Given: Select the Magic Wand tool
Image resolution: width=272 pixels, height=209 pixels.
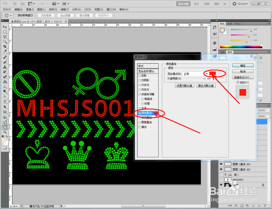Looking at the screenshot, I should coord(5,42).
